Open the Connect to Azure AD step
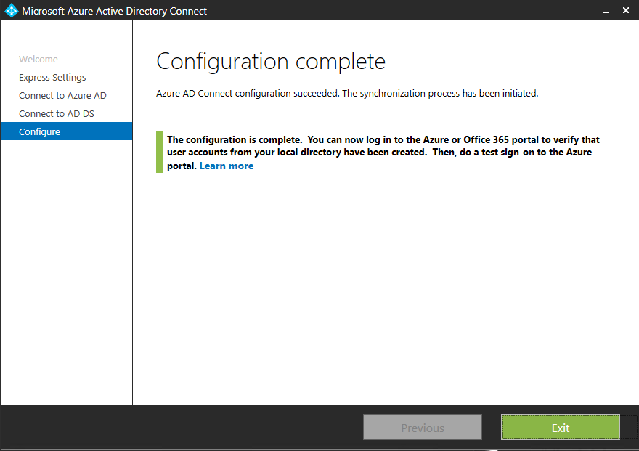 [62, 95]
